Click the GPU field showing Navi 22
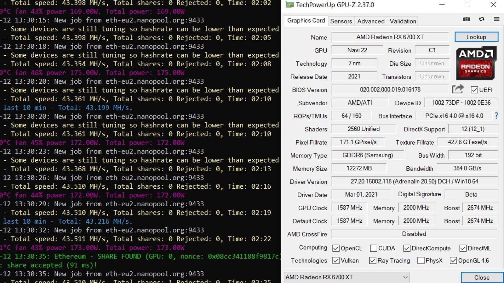Screen dimensions: 504x283 [x=357, y=50]
